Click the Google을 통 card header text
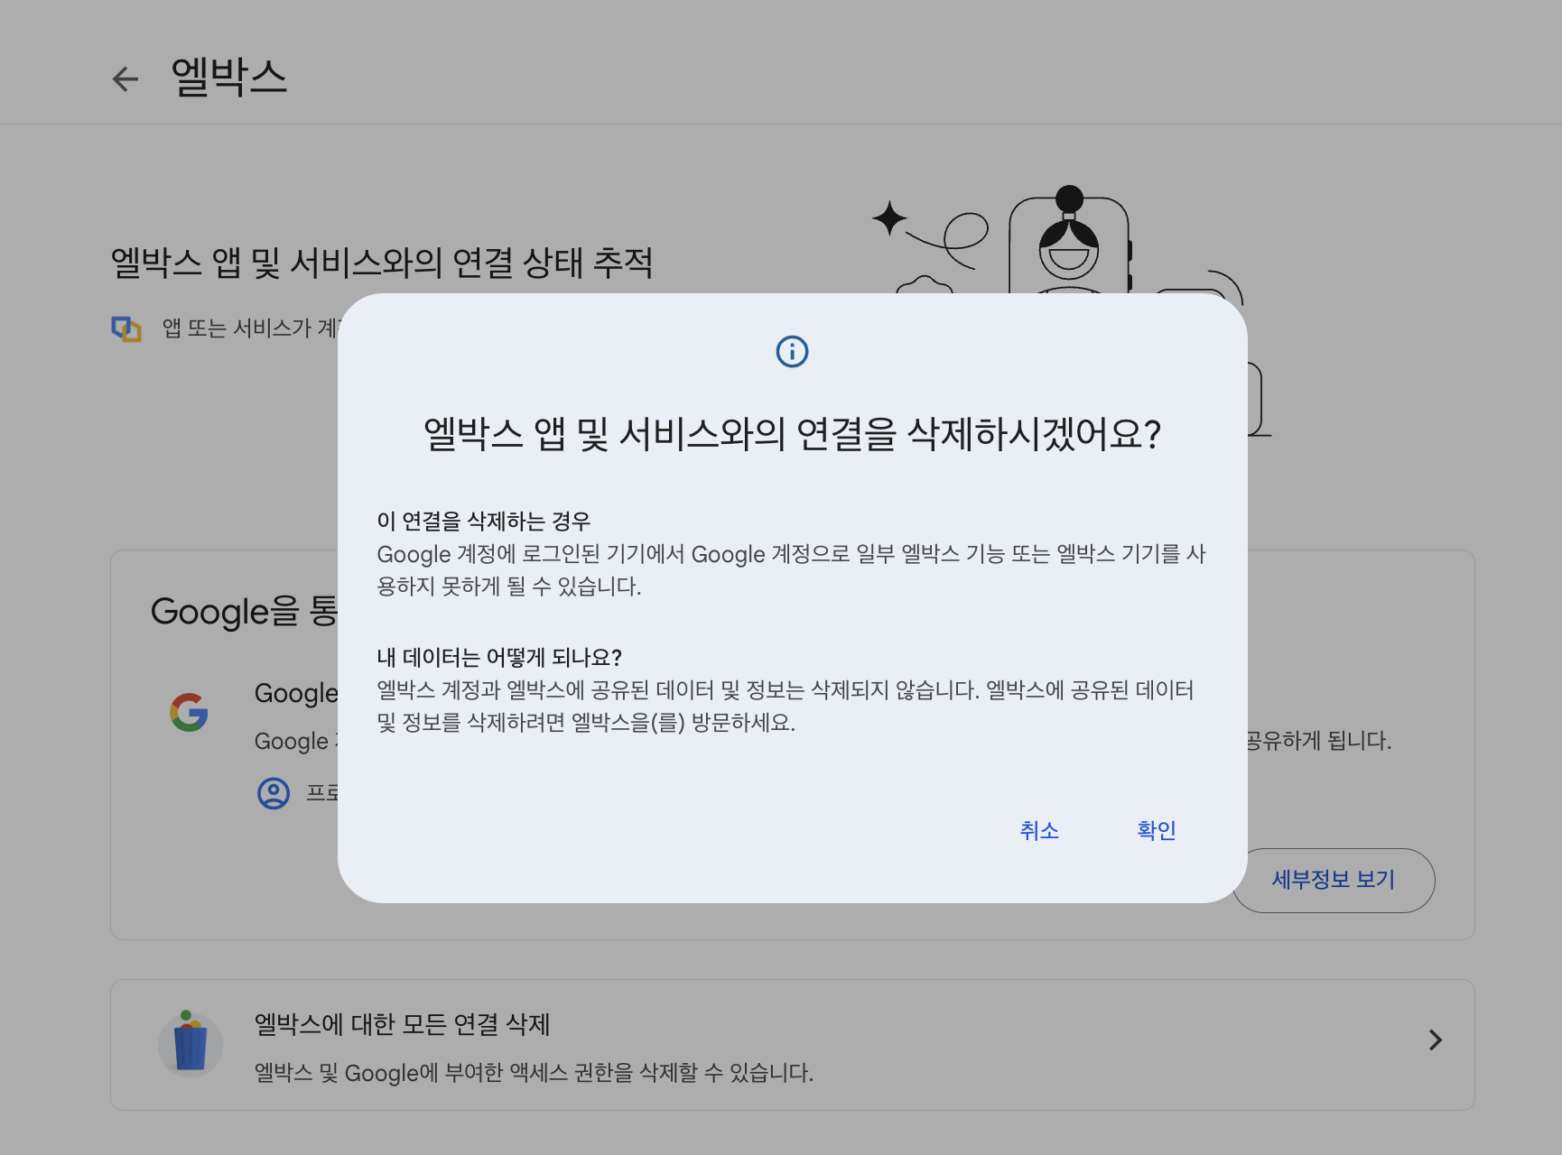1562x1155 pixels. 242,612
